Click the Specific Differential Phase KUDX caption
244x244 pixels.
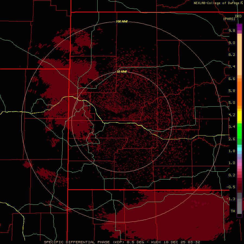pyautogui.click(x=122, y=242)
